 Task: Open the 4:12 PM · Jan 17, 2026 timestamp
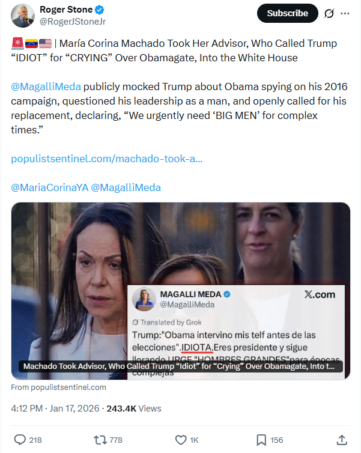(55, 409)
